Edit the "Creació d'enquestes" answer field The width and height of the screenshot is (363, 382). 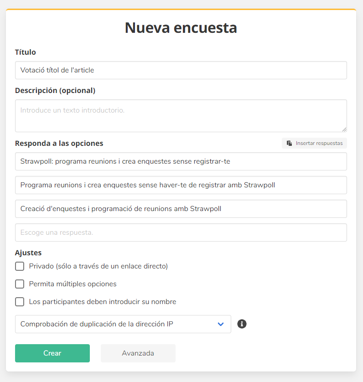(181, 209)
